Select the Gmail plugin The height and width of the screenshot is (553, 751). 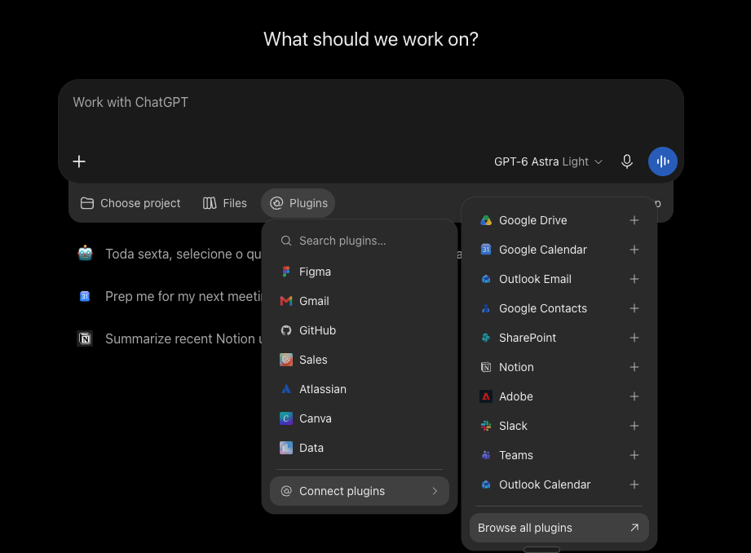point(360,301)
